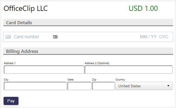The width and height of the screenshot is (176, 108).
Task: Click the Country label
Action: point(120,80)
